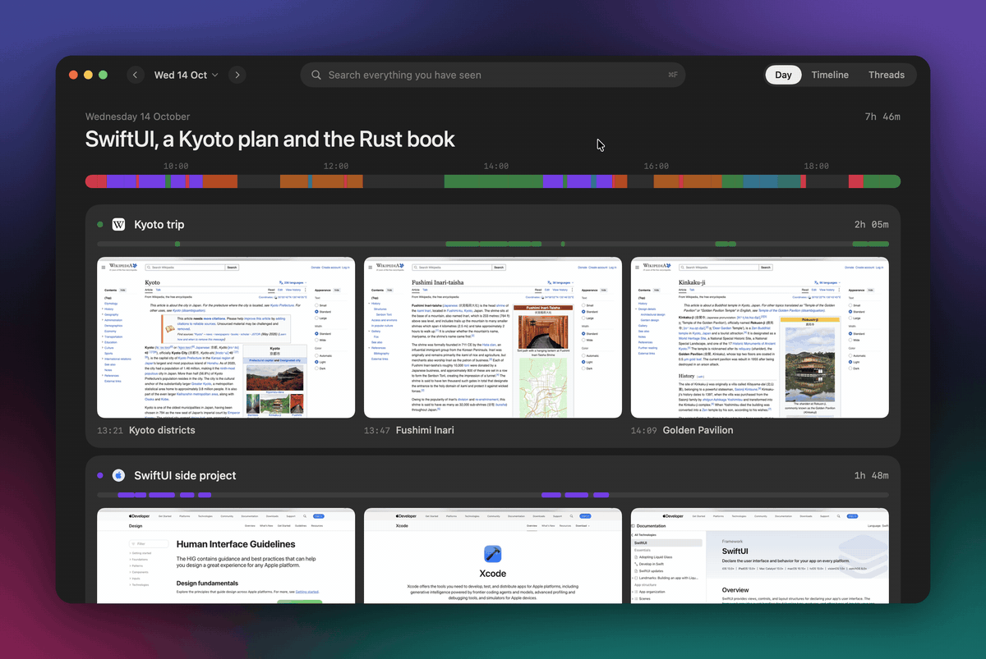The width and height of the screenshot is (986, 659).
Task: Click the green dot beside Kyoto trip
Action: (x=100, y=224)
